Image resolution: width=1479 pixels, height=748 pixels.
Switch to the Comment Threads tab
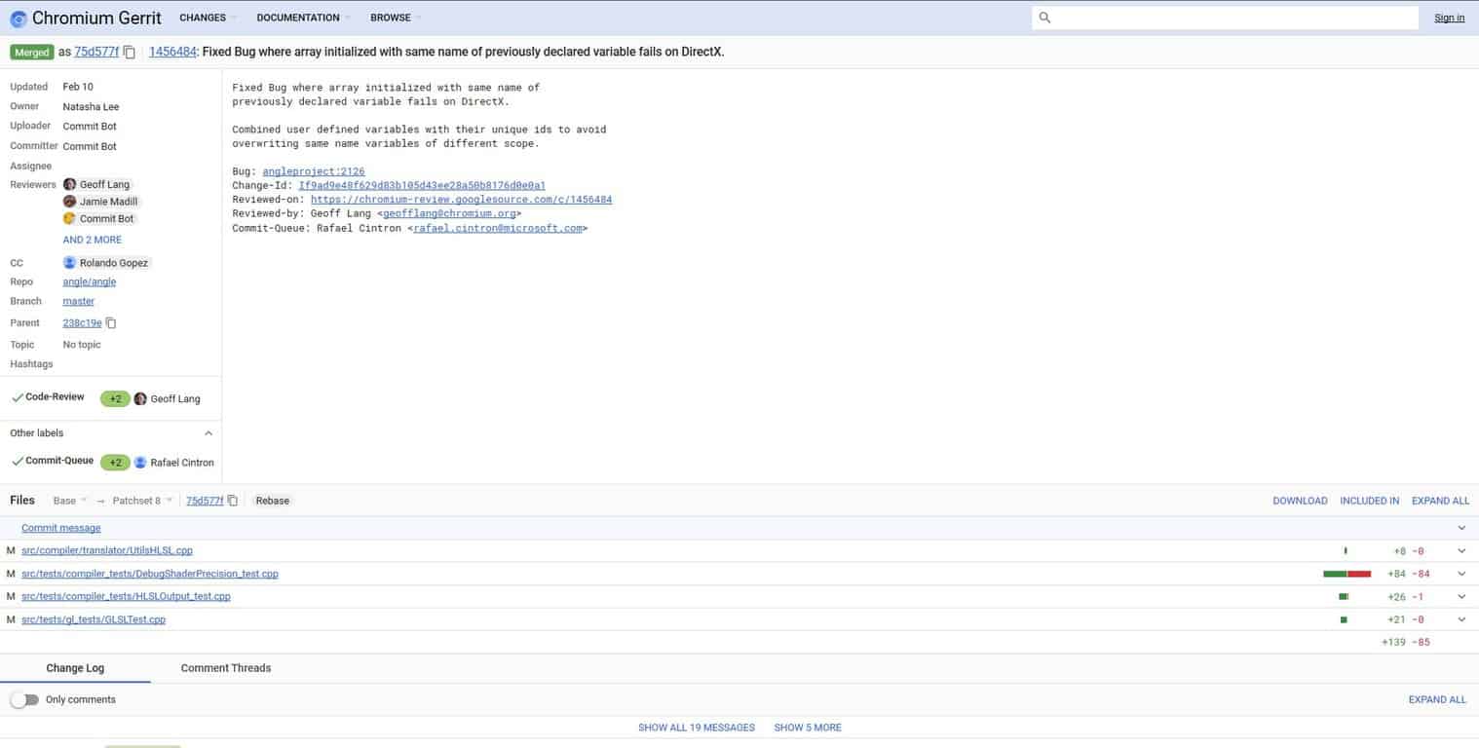tap(226, 668)
